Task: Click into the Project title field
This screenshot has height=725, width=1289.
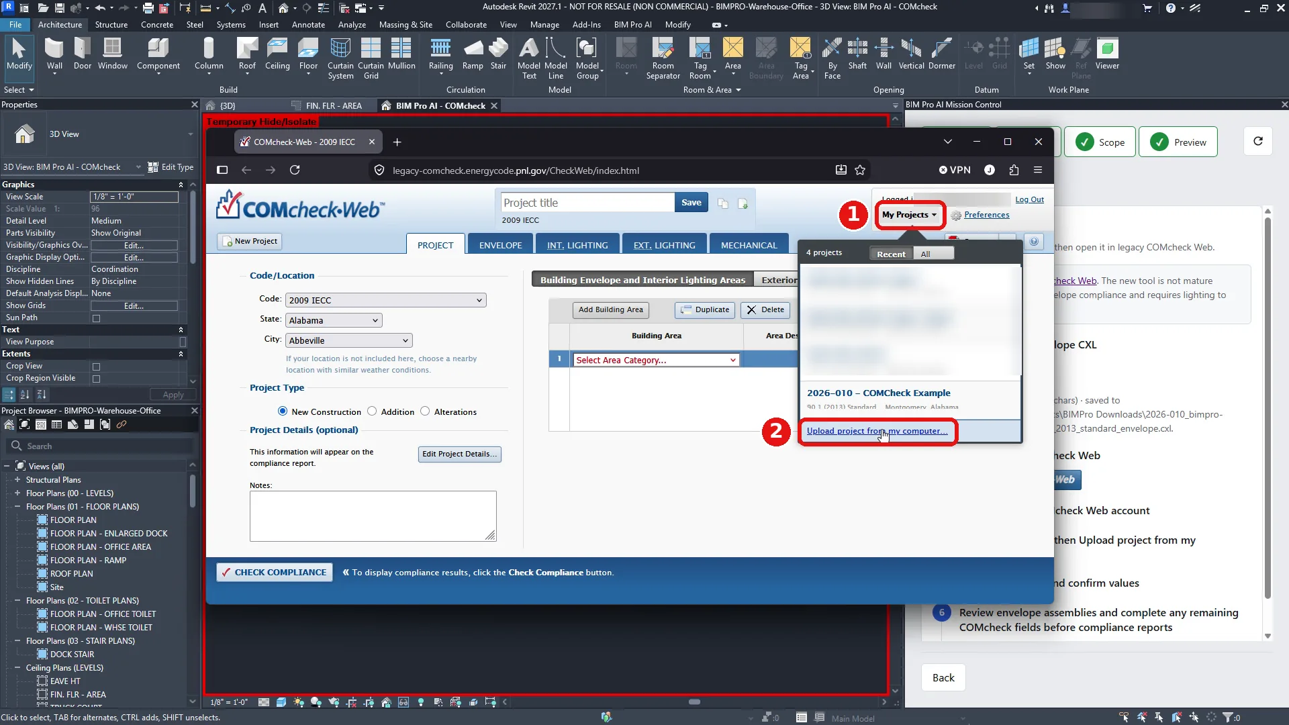Action: coord(587,203)
